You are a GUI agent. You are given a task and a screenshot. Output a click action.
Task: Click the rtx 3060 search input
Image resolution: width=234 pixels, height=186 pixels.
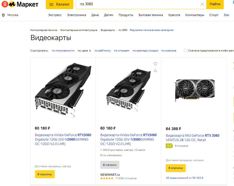tap(139, 4)
